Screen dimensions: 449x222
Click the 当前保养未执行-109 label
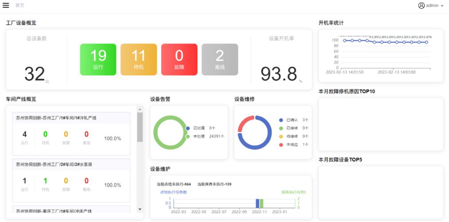215,184
